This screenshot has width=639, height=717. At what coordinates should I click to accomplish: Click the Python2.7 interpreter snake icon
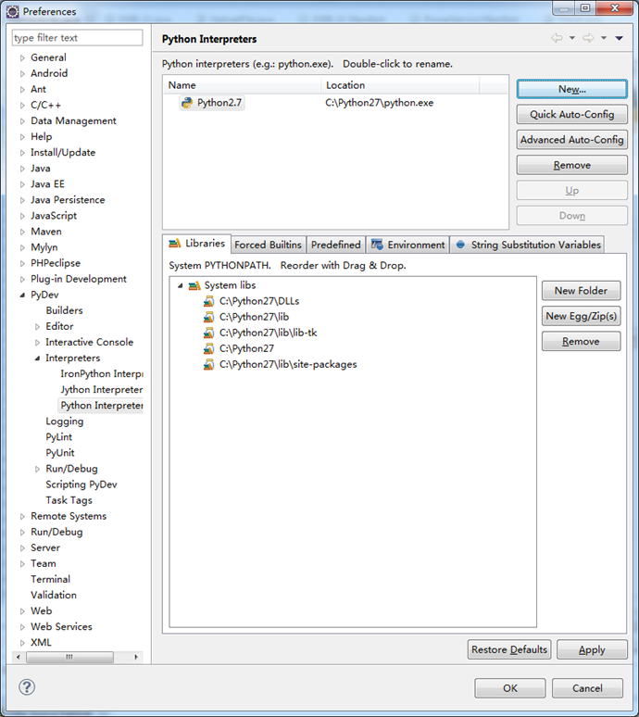click(187, 103)
